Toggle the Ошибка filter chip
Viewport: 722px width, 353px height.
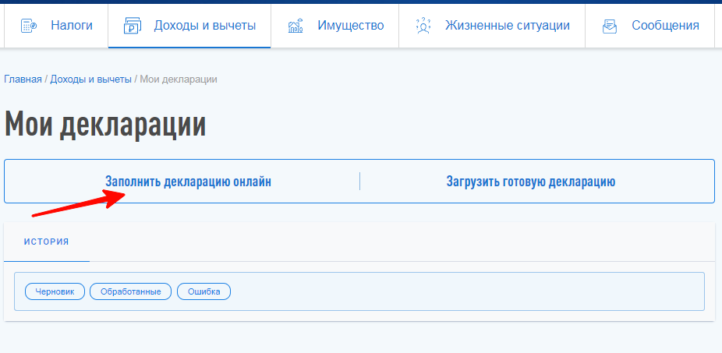tap(204, 291)
